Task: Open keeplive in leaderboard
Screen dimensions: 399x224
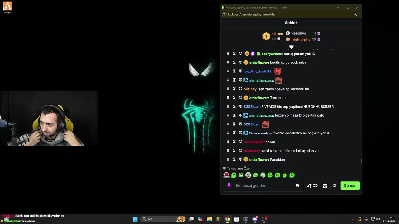Action: (x=299, y=33)
